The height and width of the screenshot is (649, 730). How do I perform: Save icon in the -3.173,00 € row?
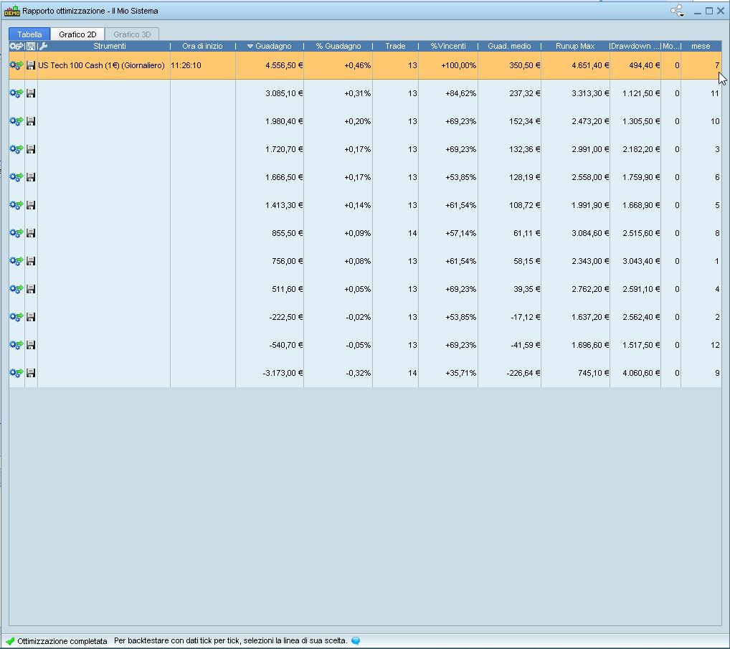[x=31, y=372]
